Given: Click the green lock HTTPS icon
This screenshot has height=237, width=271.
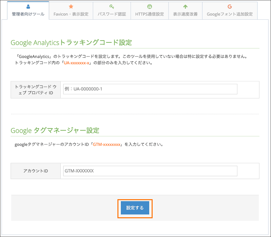Looking at the screenshot, I should click(149, 7).
